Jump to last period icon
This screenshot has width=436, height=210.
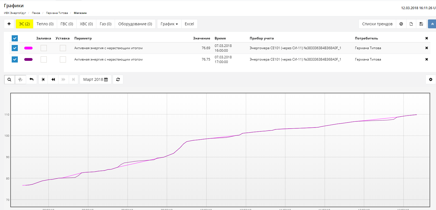point(74,79)
